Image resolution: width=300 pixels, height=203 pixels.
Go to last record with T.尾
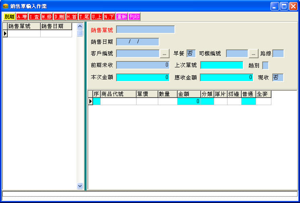click(84, 17)
